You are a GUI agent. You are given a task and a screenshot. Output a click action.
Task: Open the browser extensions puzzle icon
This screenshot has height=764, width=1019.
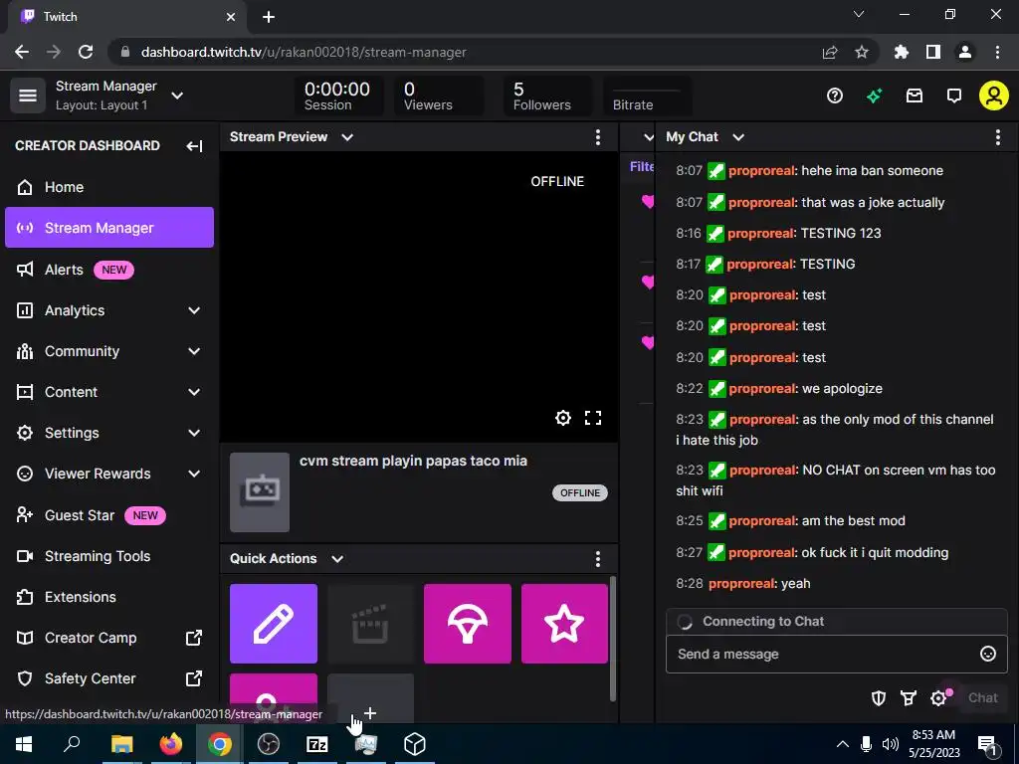click(902, 52)
